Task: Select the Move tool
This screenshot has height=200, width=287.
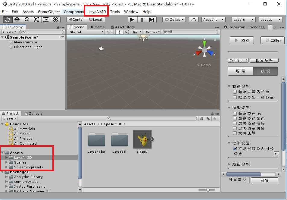Action: pyautogui.click(x=17, y=19)
